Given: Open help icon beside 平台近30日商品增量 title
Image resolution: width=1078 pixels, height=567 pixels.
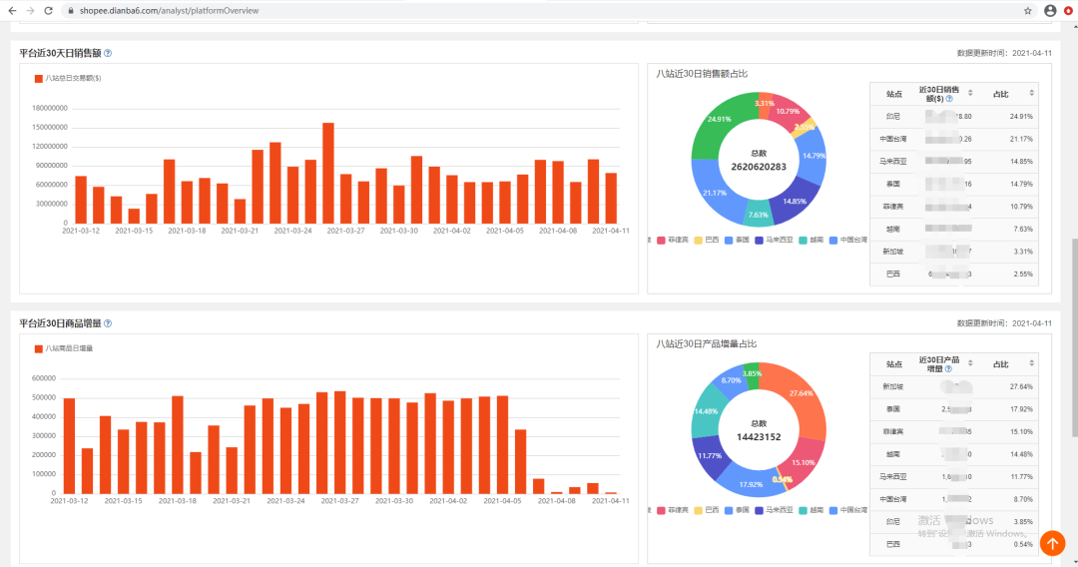Looking at the screenshot, I should (108, 323).
